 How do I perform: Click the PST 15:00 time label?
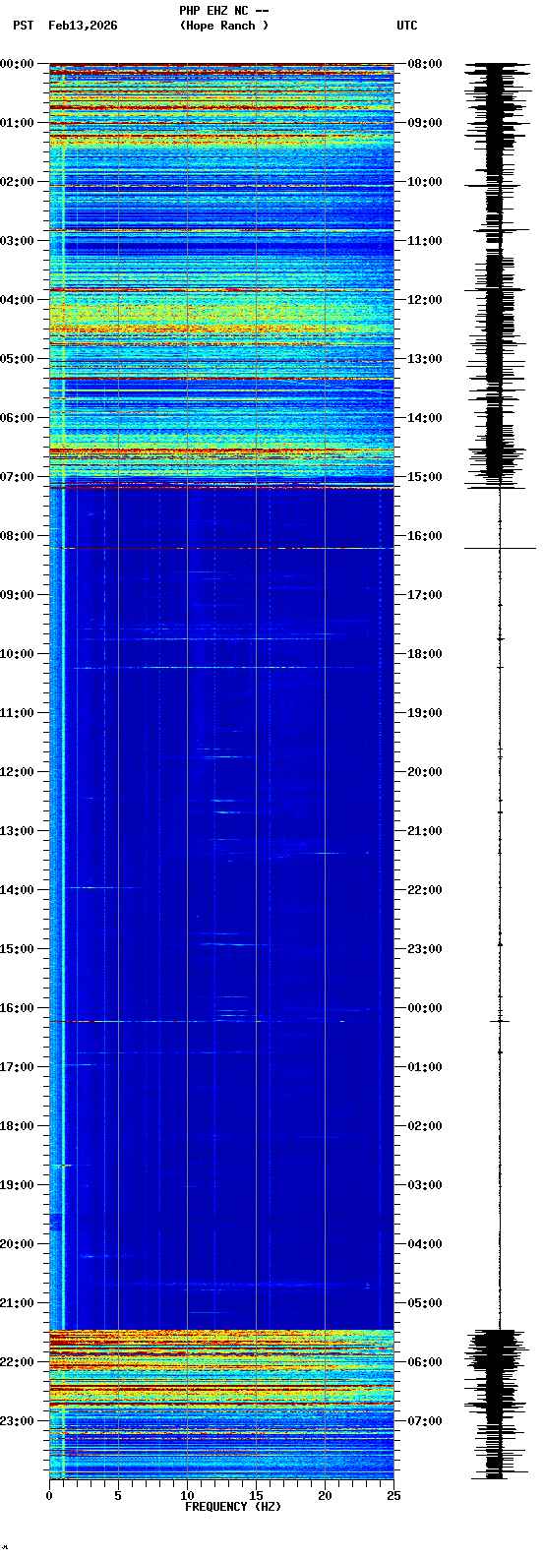pyautogui.click(x=18, y=949)
